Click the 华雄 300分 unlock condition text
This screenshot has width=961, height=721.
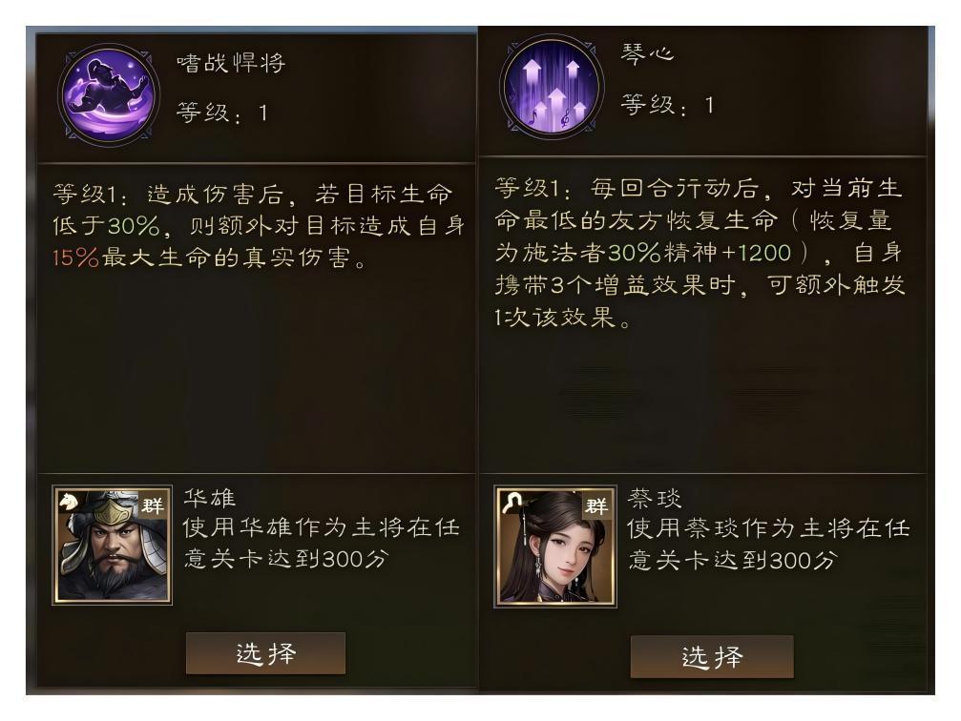tap(322, 543)
